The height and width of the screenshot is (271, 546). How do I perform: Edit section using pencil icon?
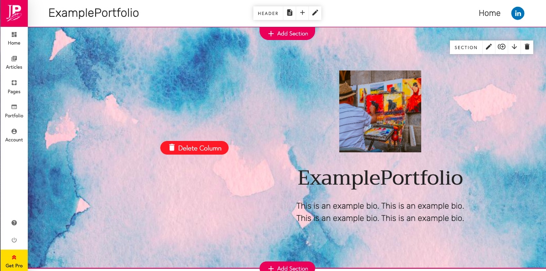489,47
